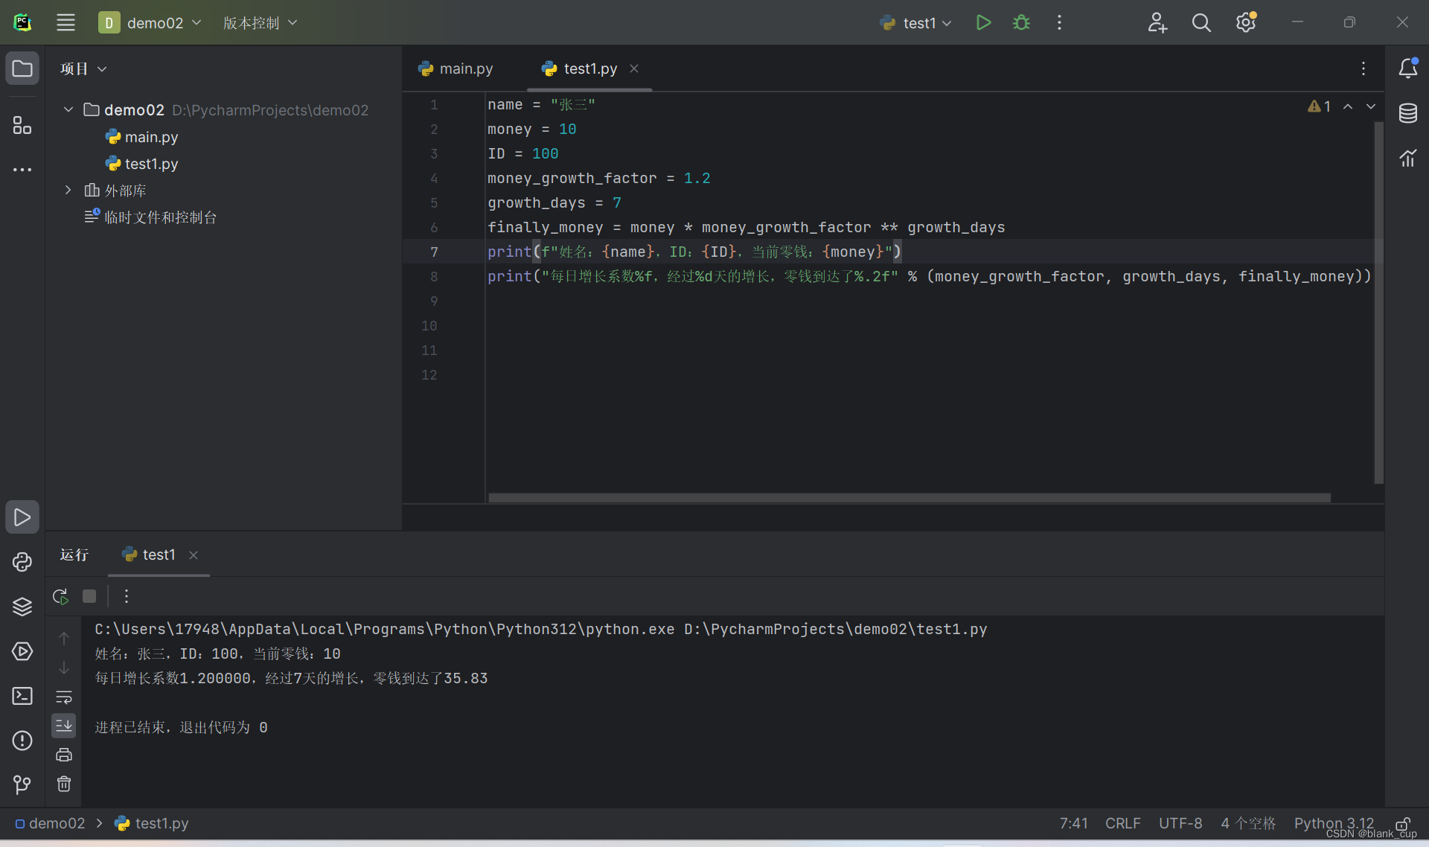Toggle scroll to end in console

click(64, 726)
